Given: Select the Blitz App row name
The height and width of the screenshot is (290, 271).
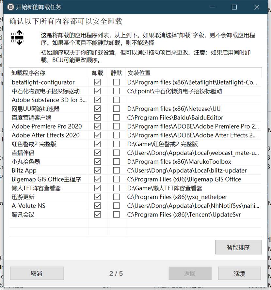Looking at the screenshot, I should [x=24, y=170].
